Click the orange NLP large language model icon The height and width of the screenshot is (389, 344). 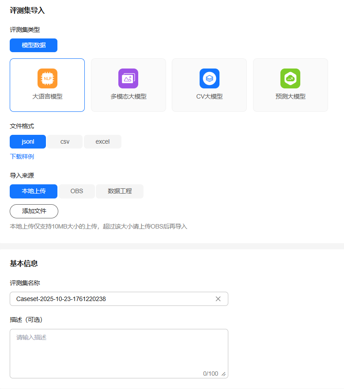(x=47, y=78)
